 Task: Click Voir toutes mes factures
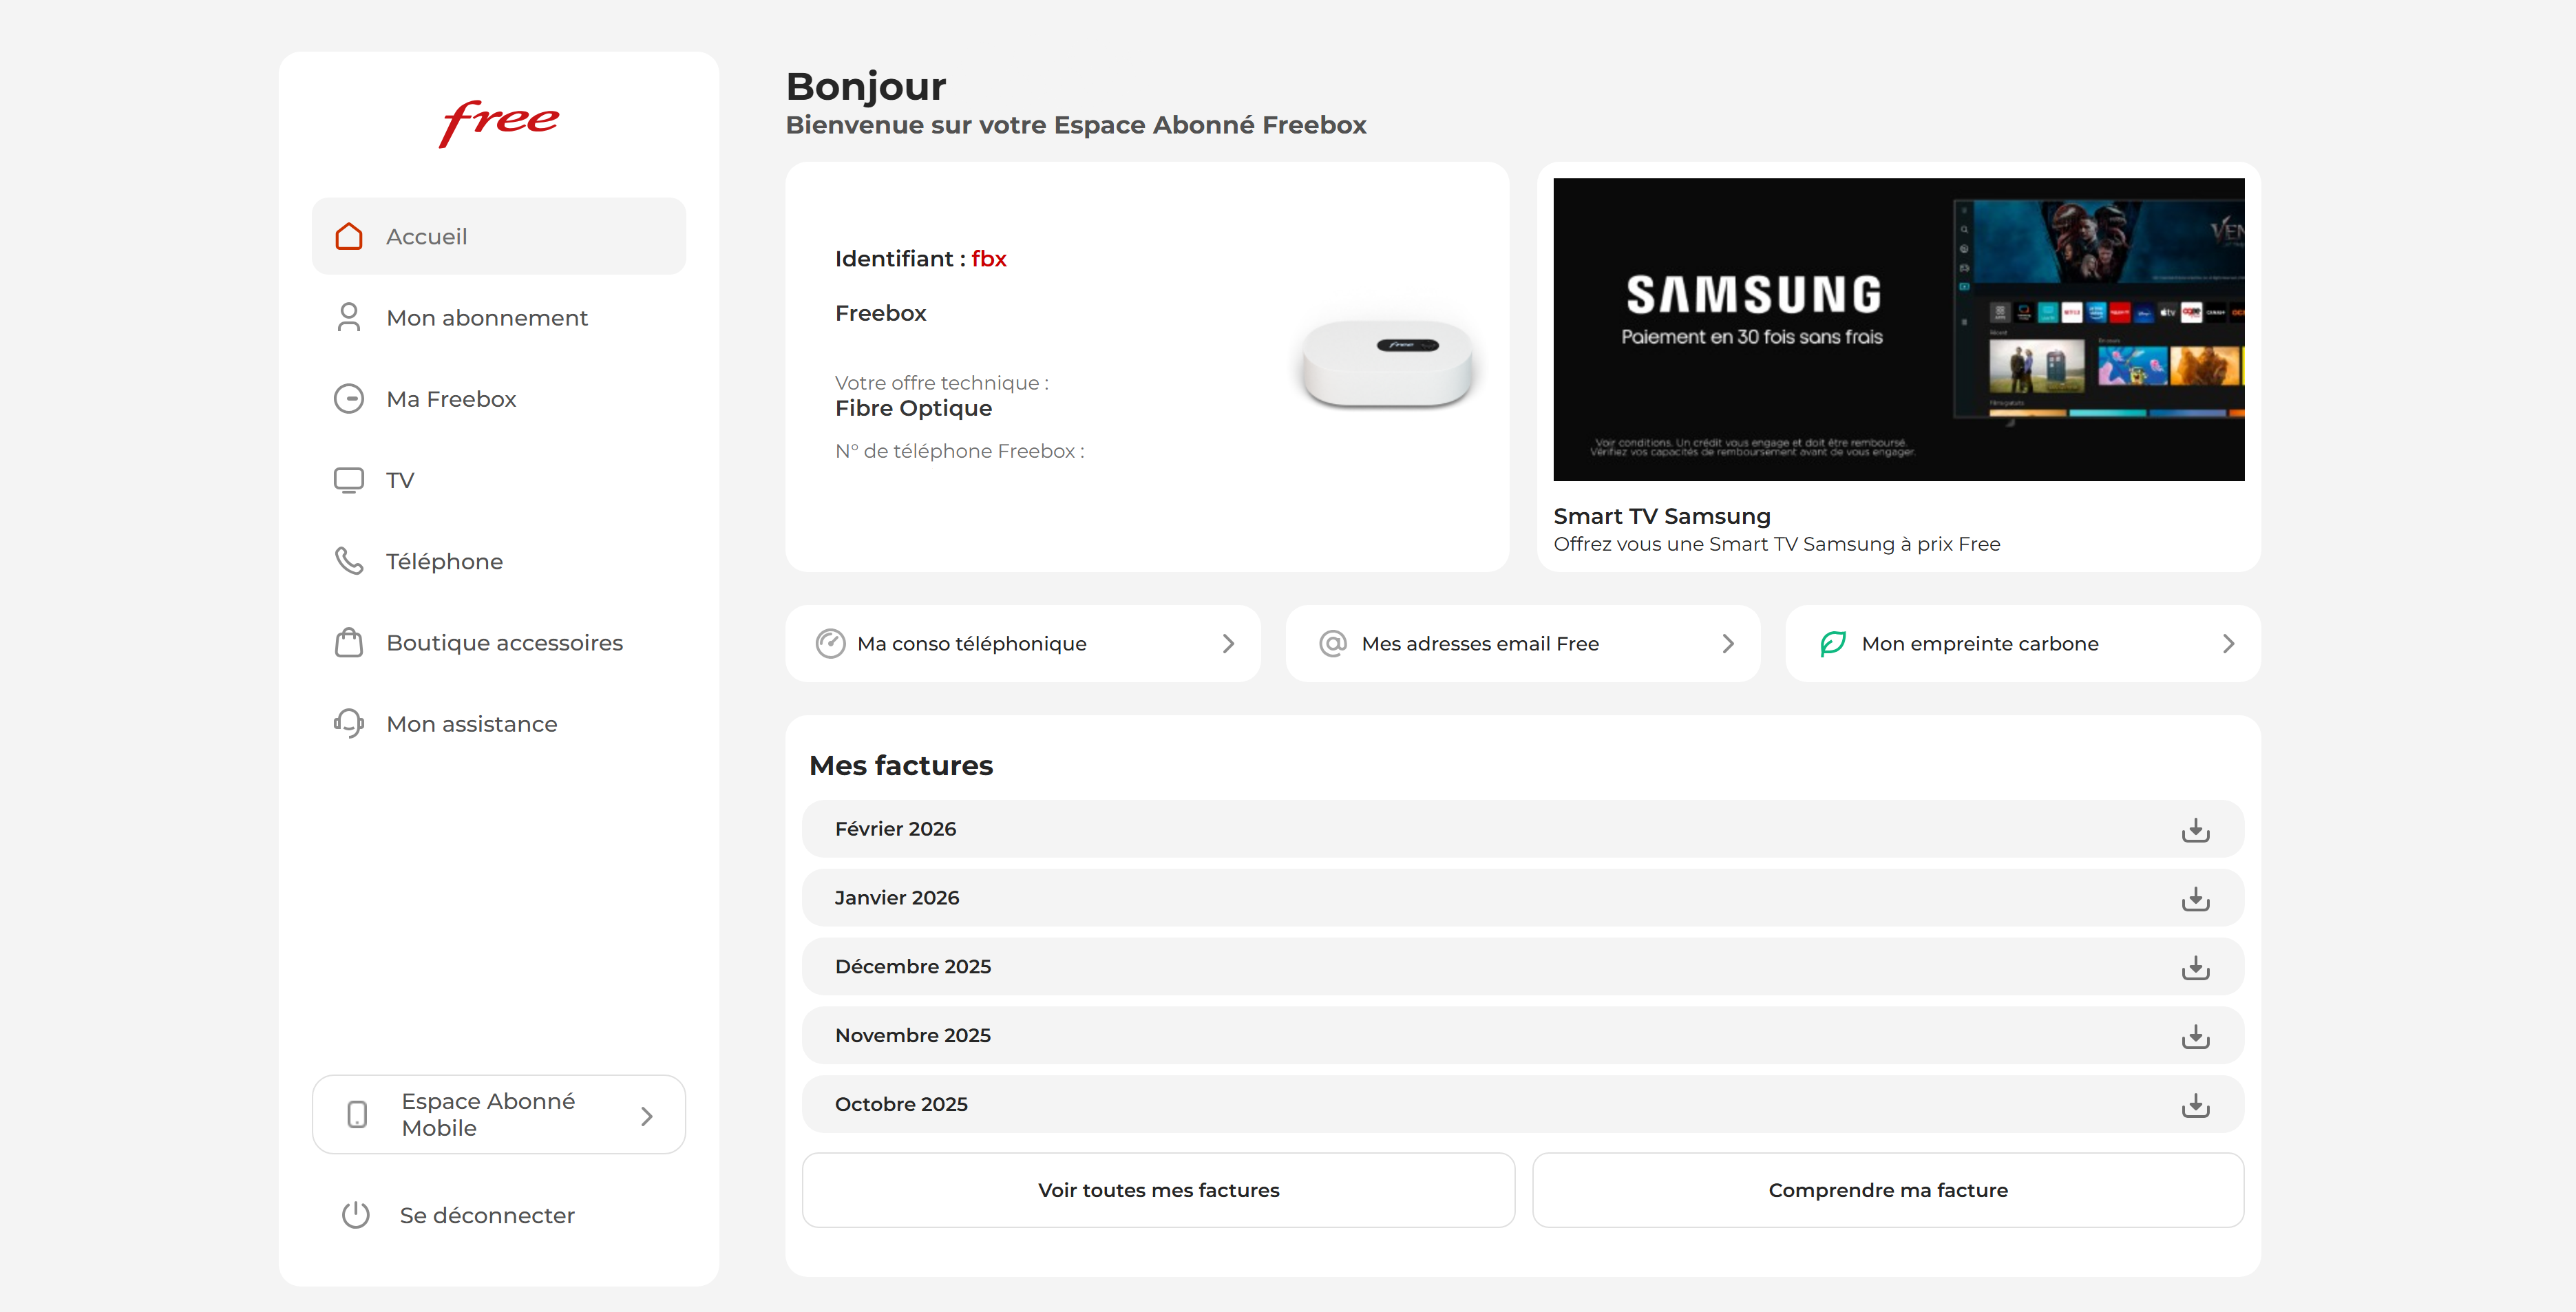point(1158,1190)
